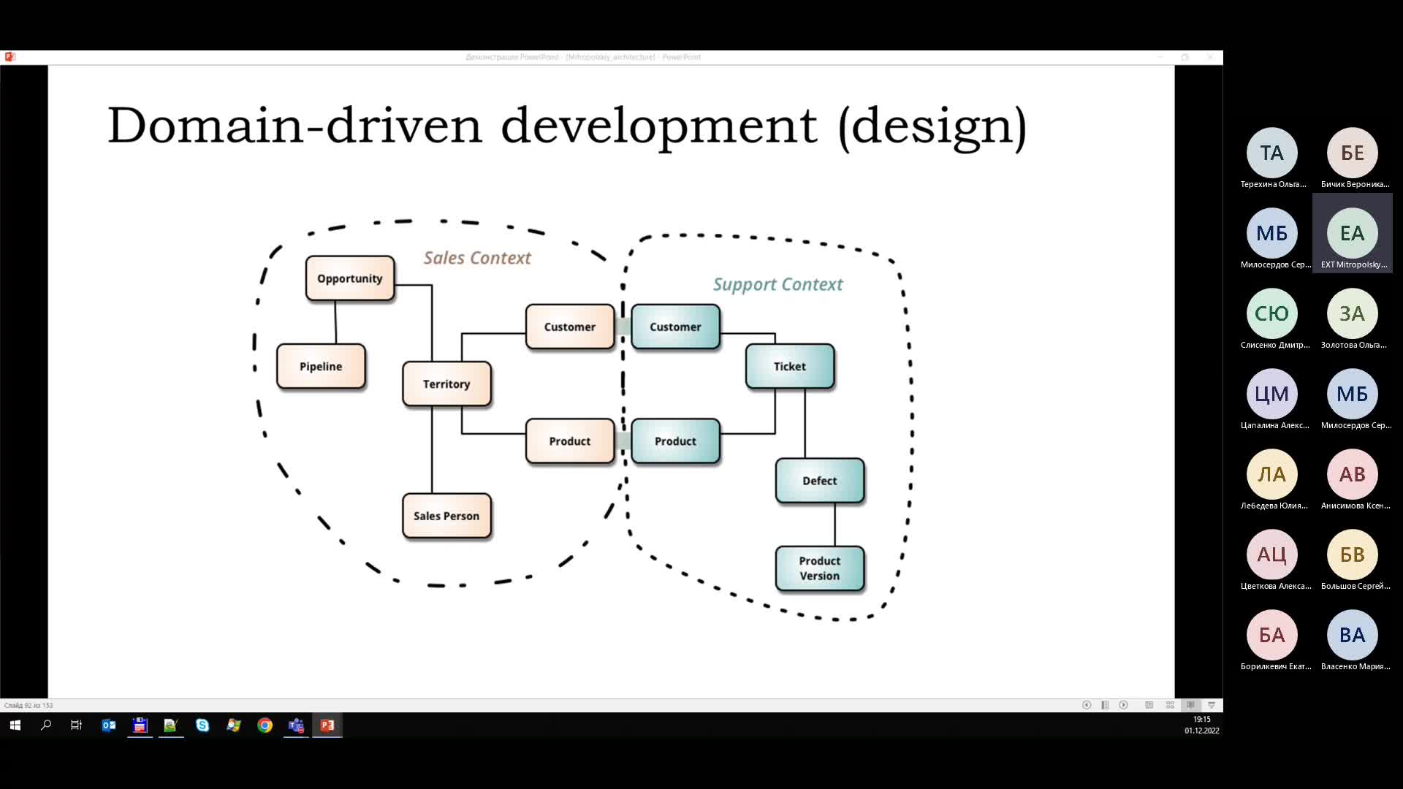Click the Opportunity box in Sales Context
This screenshot has height=789, width=1403.
pyautogui.click(x=350, y=278)
